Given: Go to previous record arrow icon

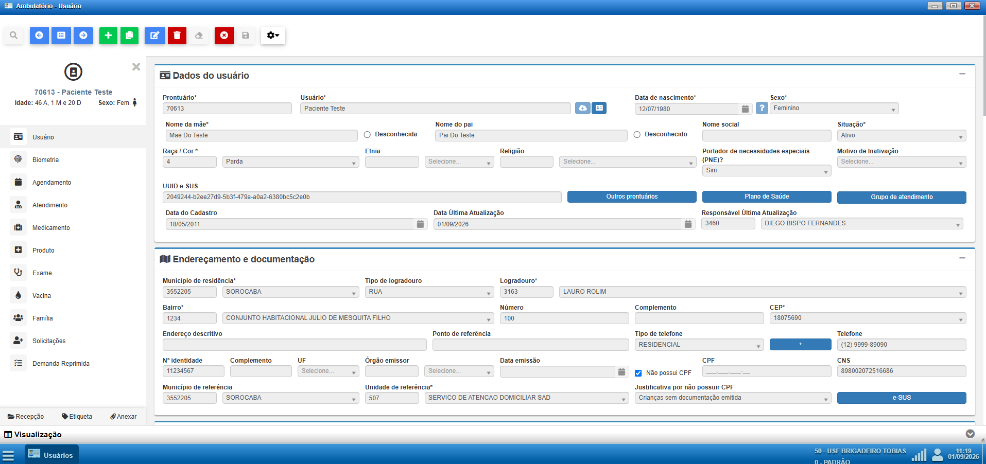Looking at the screenshot, I should pos(39,35).
